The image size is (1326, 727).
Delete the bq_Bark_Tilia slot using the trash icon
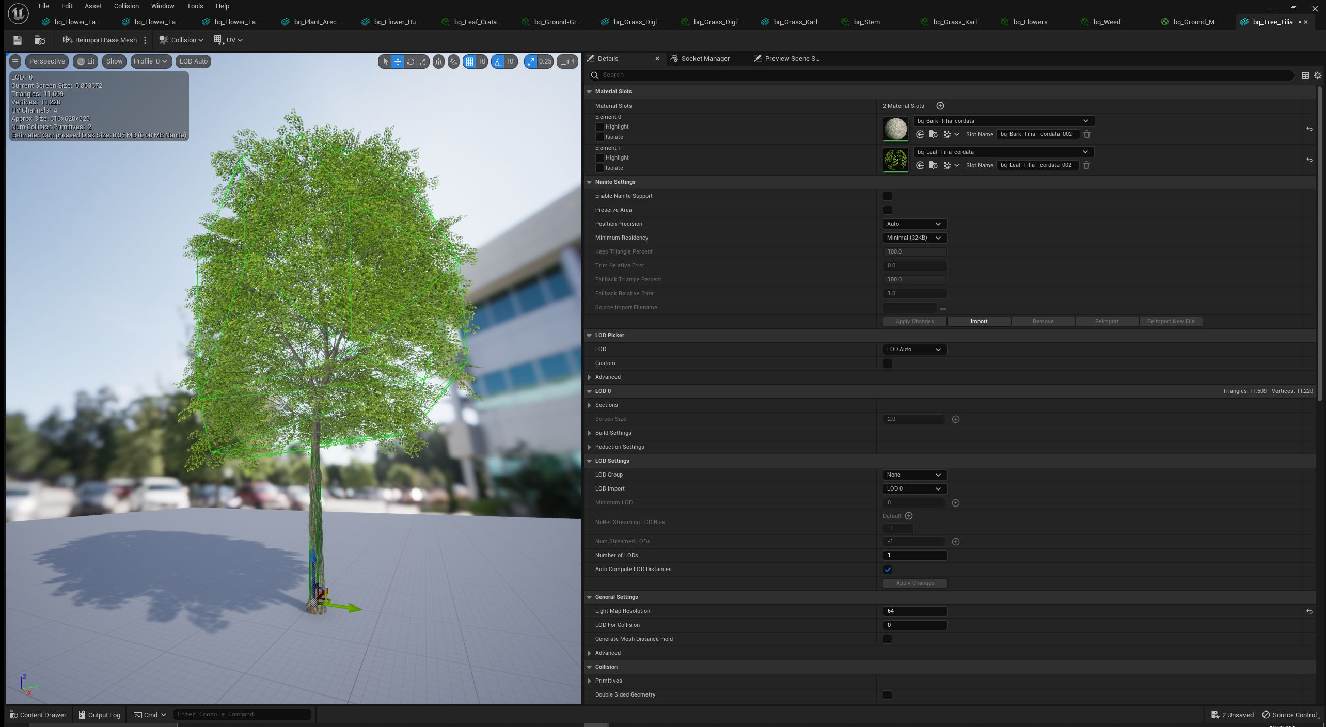point(1087,134)
